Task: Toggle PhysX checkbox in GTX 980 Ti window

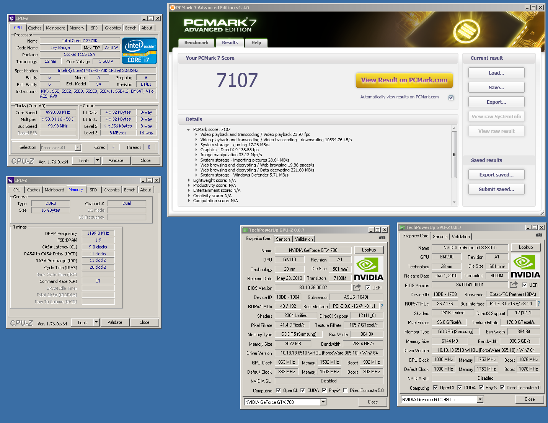Action: [x=481, y=387]
